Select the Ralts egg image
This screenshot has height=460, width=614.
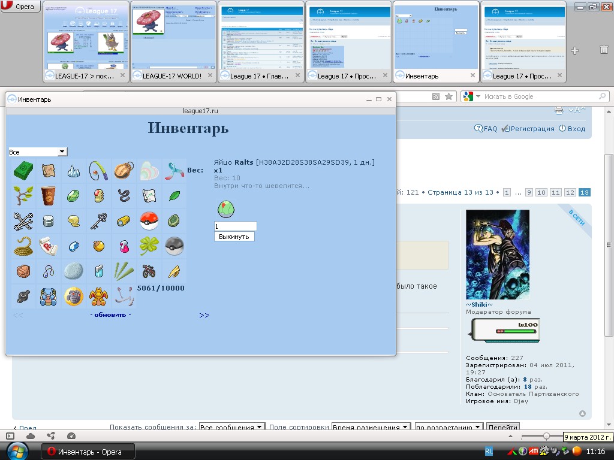(226, 208)
